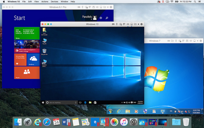
Task: Launch Internet Explorer from the Windows 7 taskbar
Action: (119, 112)
